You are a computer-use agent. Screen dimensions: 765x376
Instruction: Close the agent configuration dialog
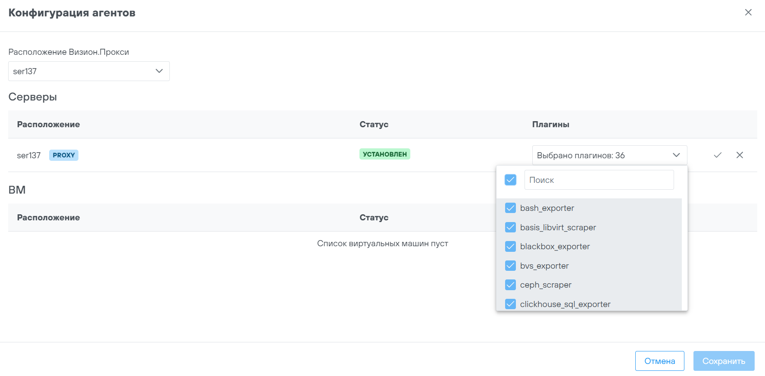(x=748, y=13)
